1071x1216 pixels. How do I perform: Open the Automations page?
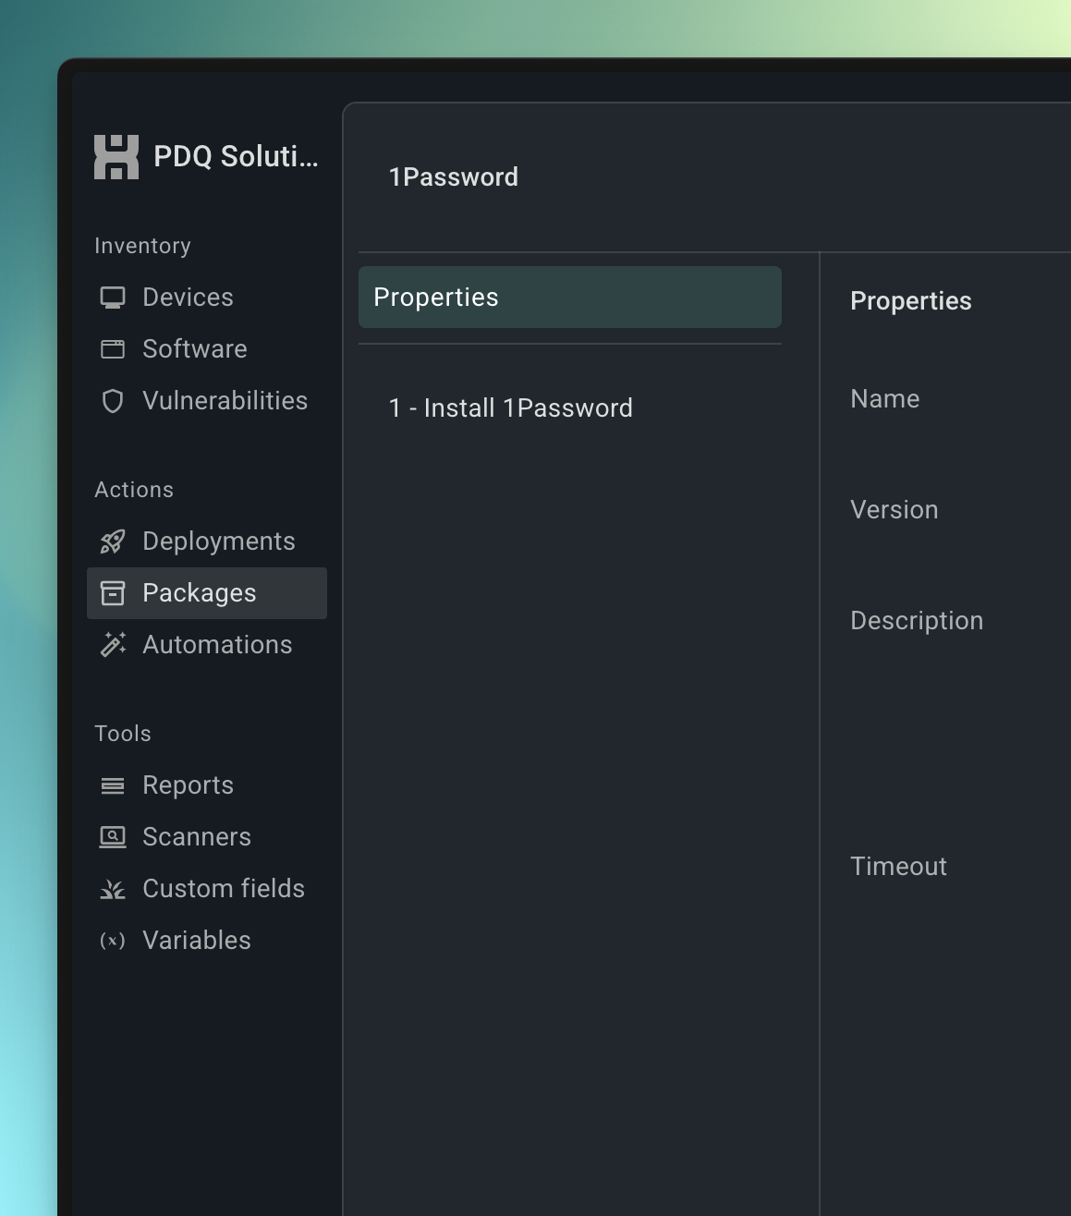(x=207, y=645)
